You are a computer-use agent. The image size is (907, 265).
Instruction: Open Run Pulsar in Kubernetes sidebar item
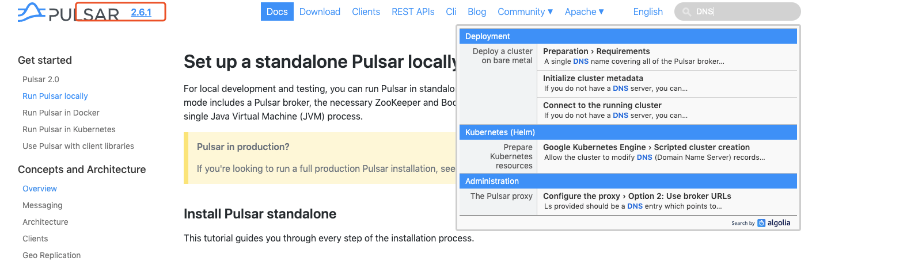click(69, 129)
